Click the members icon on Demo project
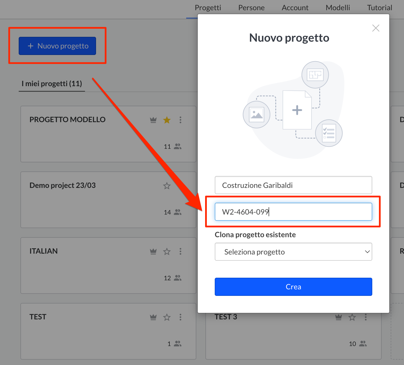This screenshot has height=365, width=404. click(178, 212)
